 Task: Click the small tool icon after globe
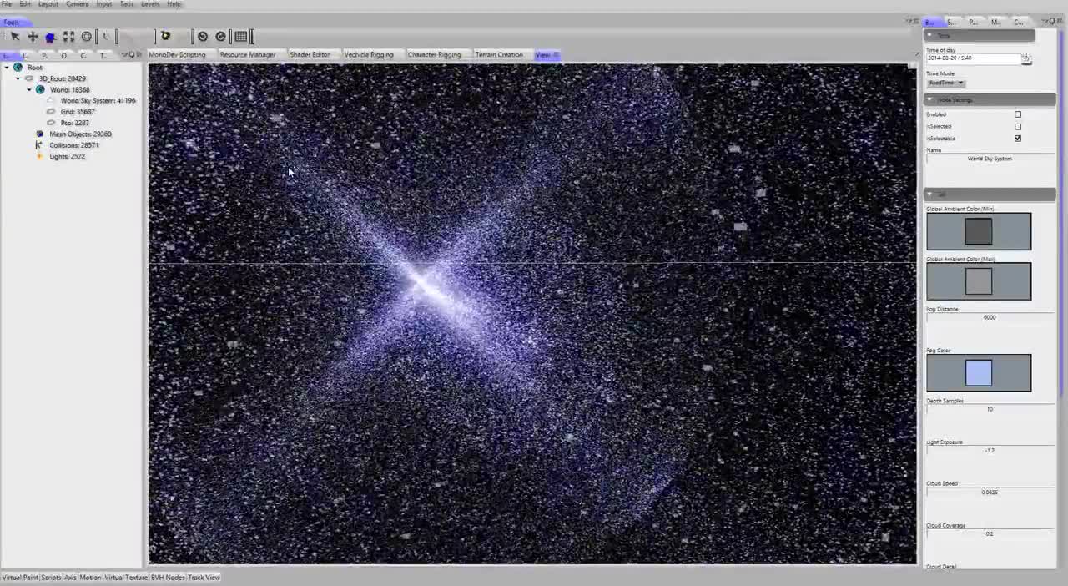(x=105, y=37)
